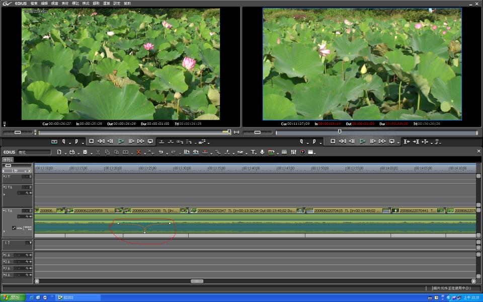Viewport: 483px width, 302px height.
Task: Toggle the VOL checkbox on 1 VA track
Action: [x=14, y=228]
